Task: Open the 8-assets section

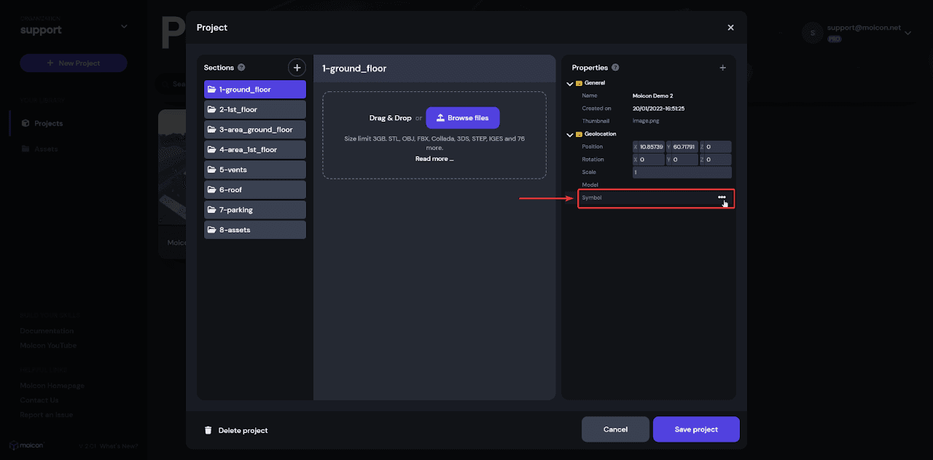Action: pyautogui.click(x=254, y=230)
